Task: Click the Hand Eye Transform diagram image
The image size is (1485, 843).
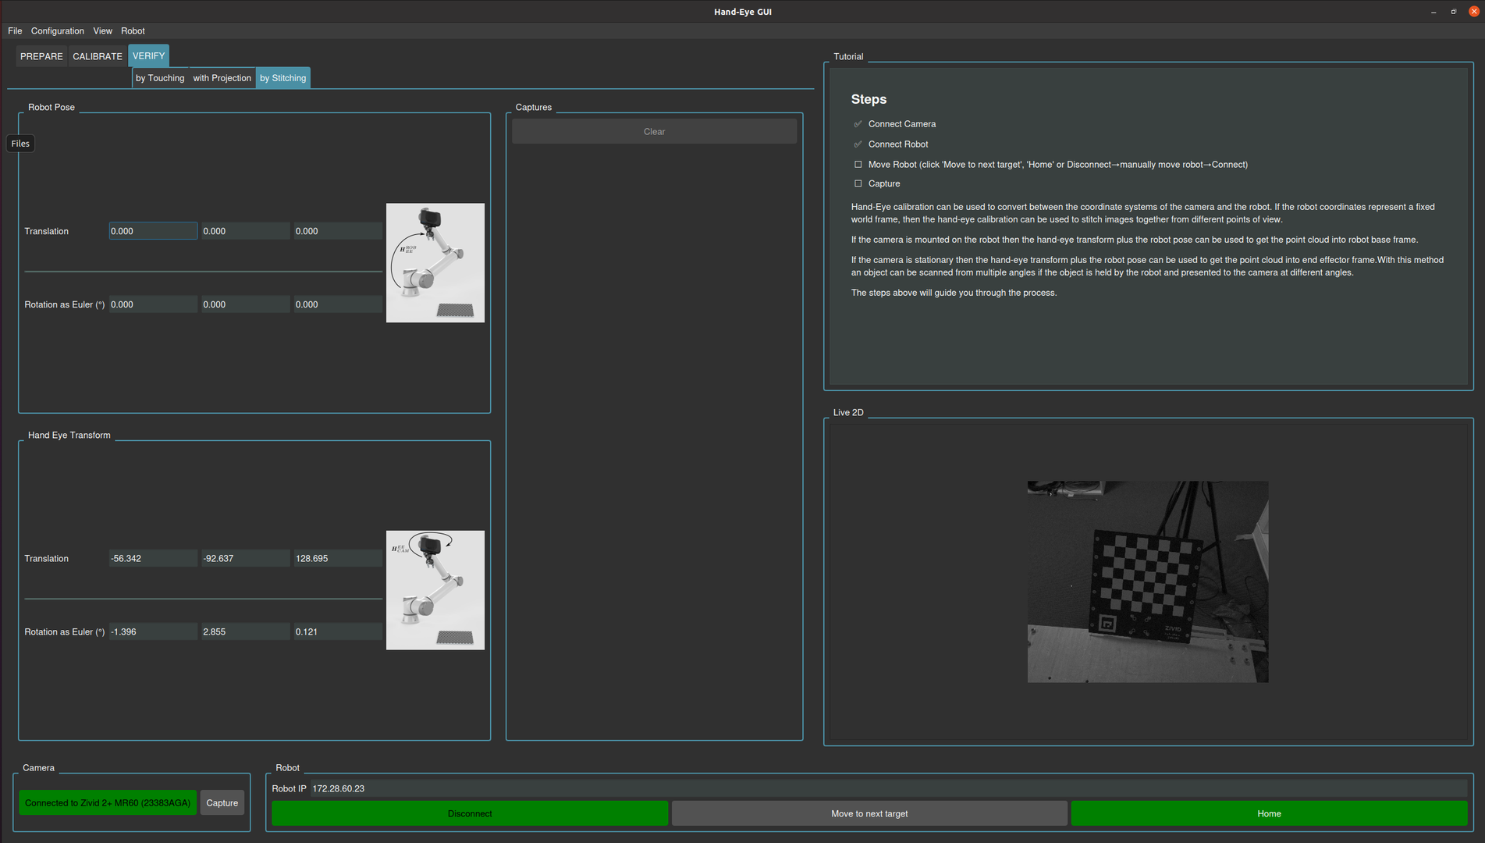Action: (435, 590)
